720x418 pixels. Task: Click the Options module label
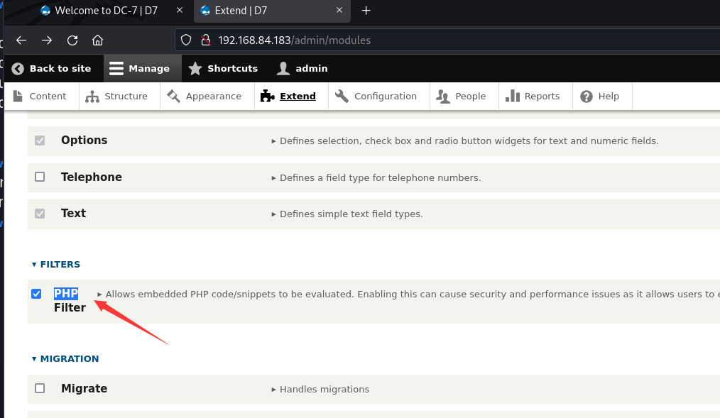(84, 140)
